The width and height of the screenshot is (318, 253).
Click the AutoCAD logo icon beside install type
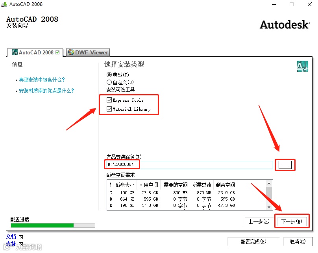point(302,66)
